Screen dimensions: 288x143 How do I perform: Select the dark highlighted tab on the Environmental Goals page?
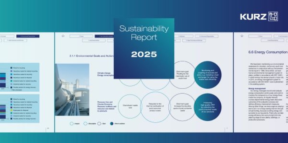pos(104,36)
